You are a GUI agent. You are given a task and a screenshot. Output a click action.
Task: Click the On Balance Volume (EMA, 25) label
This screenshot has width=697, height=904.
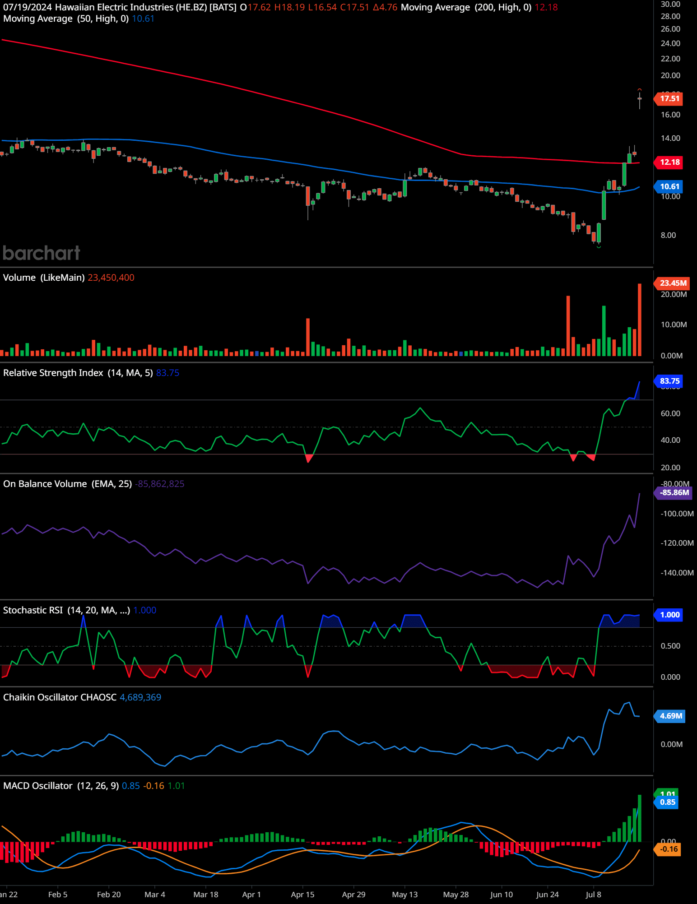tap(67, 484)
